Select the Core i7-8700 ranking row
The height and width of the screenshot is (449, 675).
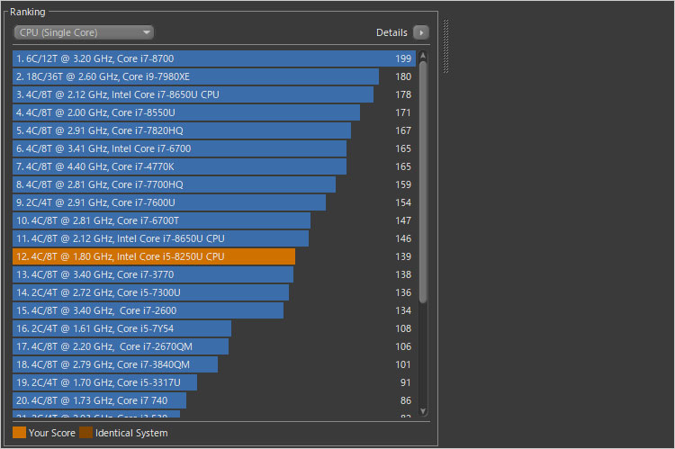pos(214,58)
